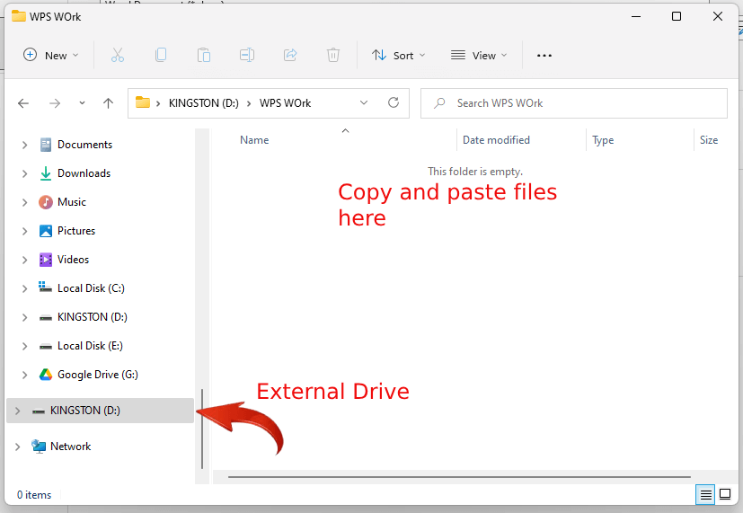Select Local Disk (C:) in sidebar
The height and width of the screenshot is (513, 743).
pyautogui.click(x=91, y=288)
